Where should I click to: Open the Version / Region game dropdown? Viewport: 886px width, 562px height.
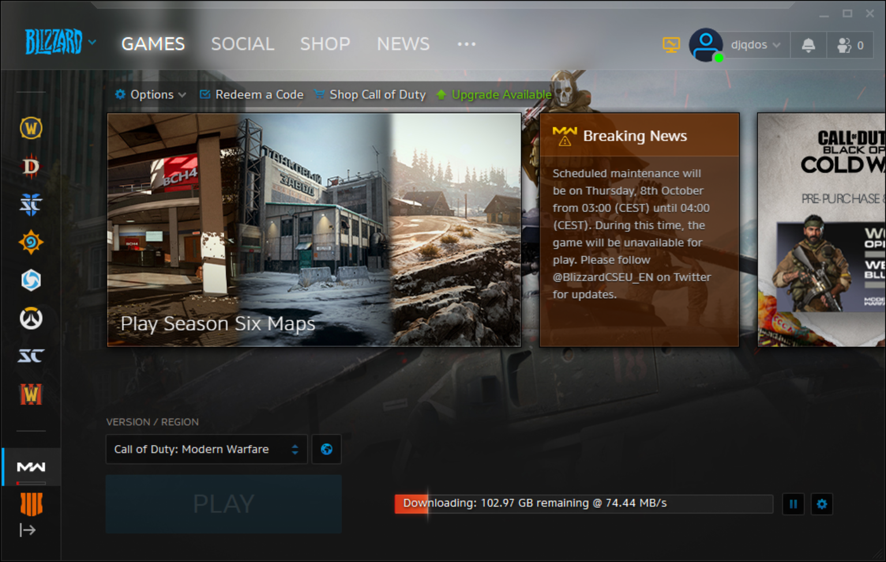tap(207, 450)
